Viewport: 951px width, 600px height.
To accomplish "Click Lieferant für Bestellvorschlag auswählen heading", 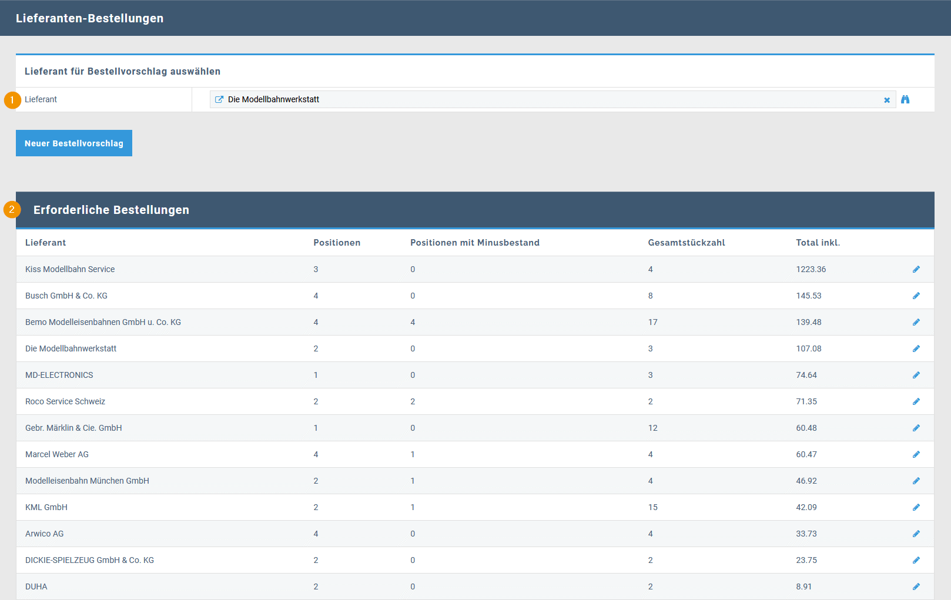I will tap(122, 71).
